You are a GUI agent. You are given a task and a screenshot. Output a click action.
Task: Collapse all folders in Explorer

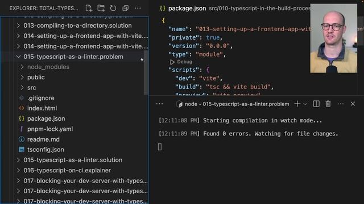[x=125, y=8]
